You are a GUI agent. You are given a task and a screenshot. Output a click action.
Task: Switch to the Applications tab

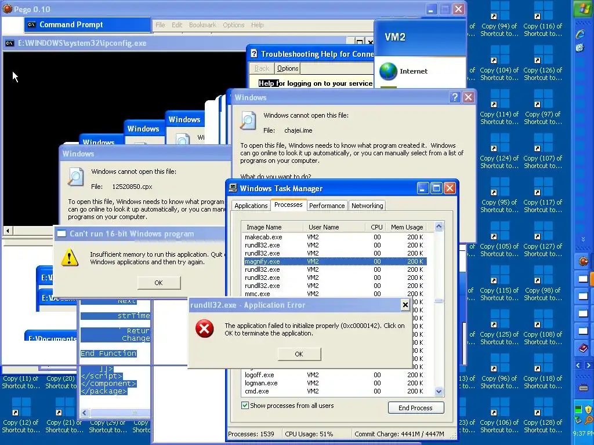pyautogui.click(x=251, y=206)
